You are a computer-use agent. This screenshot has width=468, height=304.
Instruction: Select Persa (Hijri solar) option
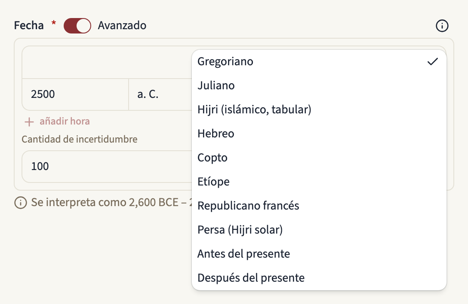pyautogui.click(x=319, y=230)
